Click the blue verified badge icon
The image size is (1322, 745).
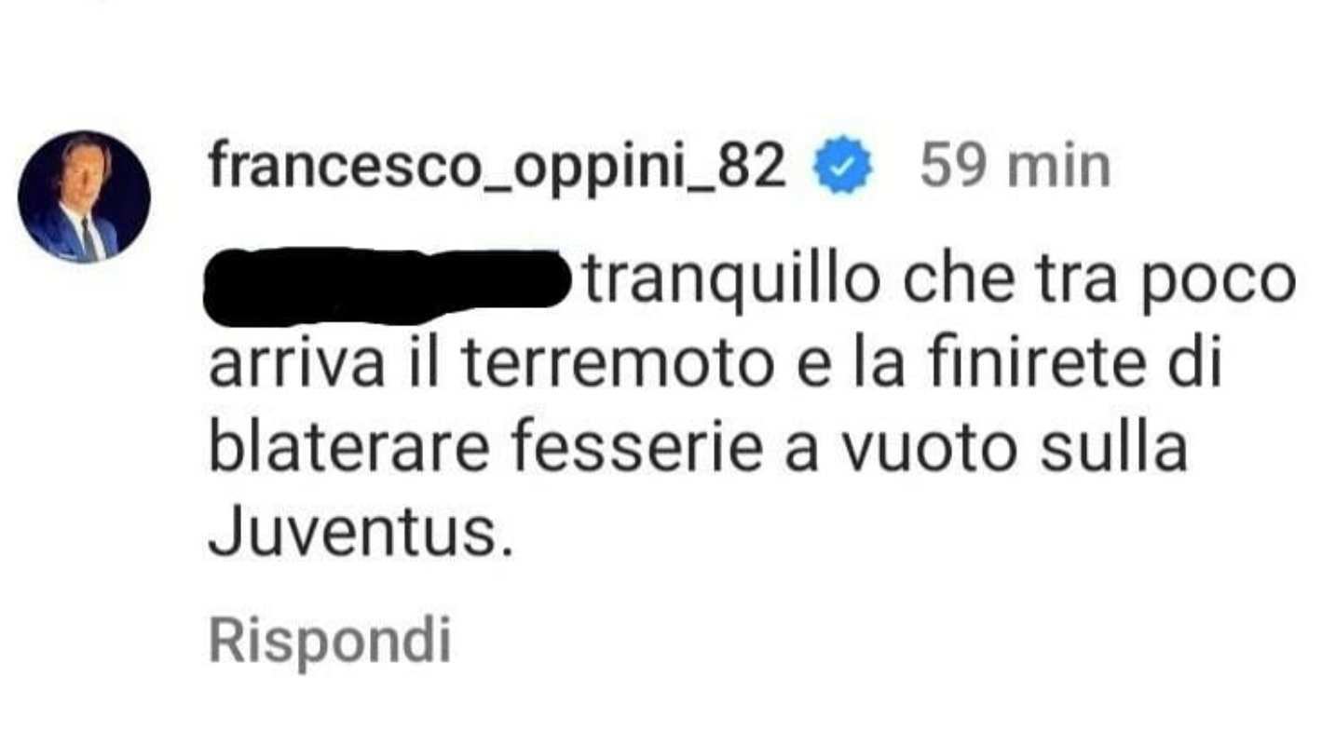pos(843,168)
